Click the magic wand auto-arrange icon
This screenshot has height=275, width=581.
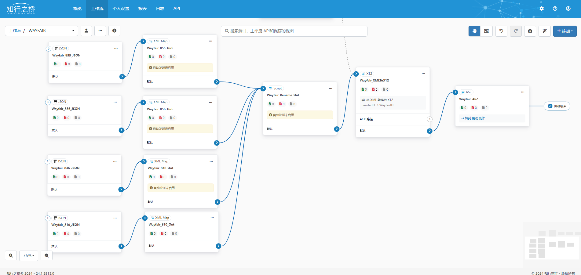pyautogui.click(x=545, y=31)
